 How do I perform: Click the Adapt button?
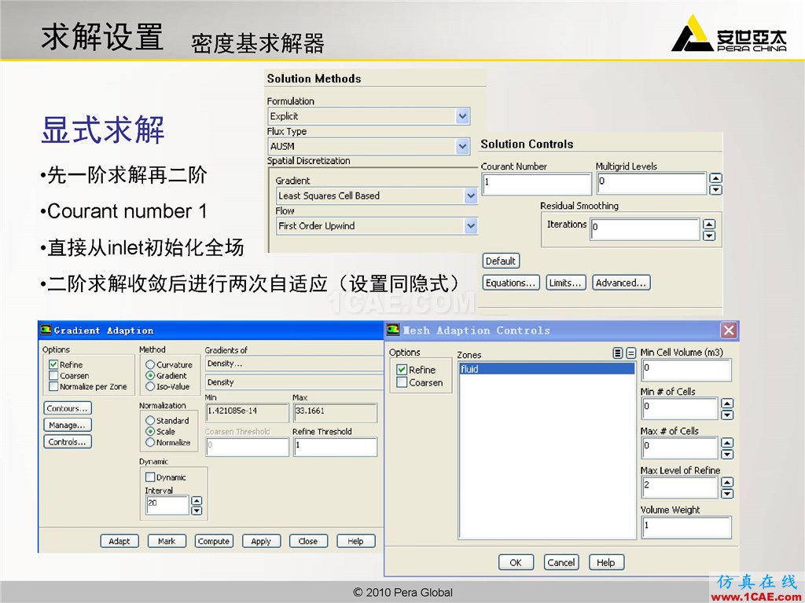click(x=119, y=541)
